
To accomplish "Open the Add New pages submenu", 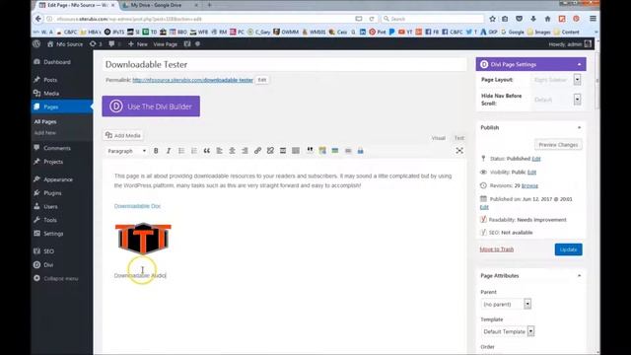I will (x=45, y=133).
